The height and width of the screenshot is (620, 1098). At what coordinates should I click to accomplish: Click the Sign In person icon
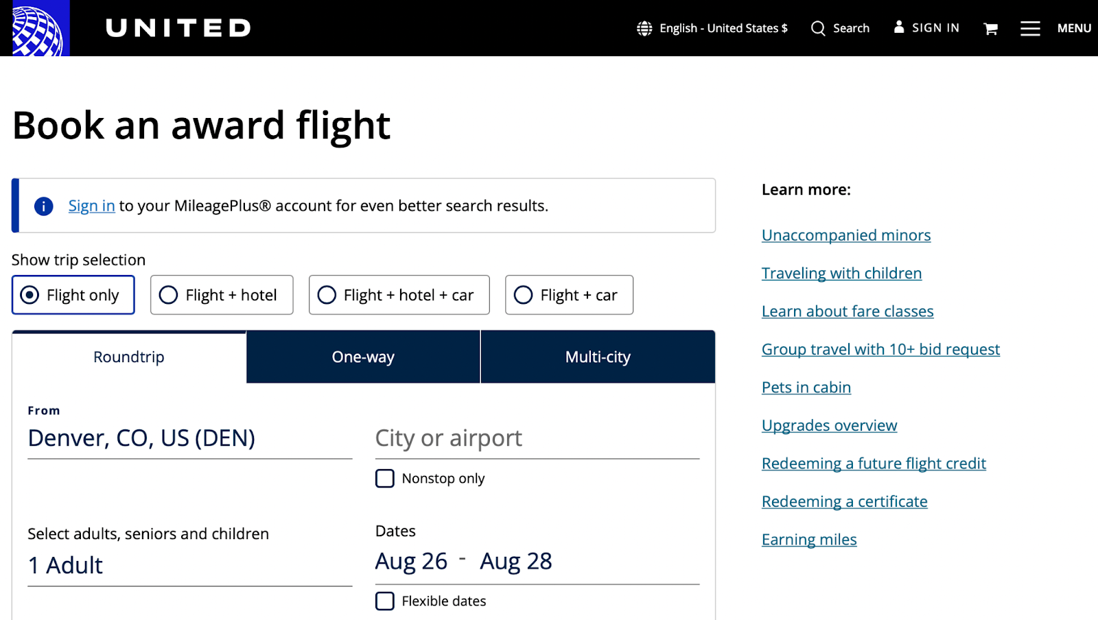point(899,27)
